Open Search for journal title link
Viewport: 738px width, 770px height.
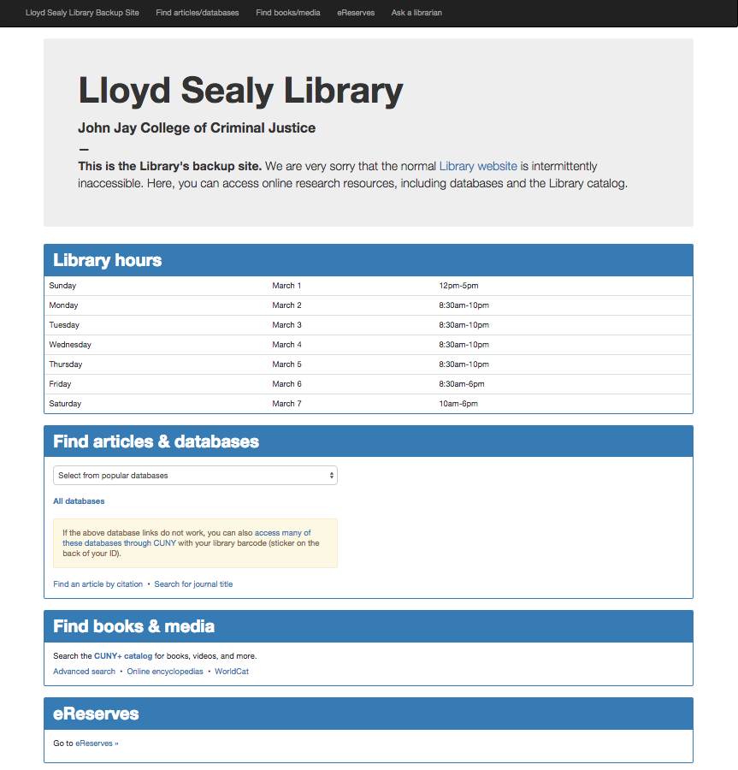[193, 584]
